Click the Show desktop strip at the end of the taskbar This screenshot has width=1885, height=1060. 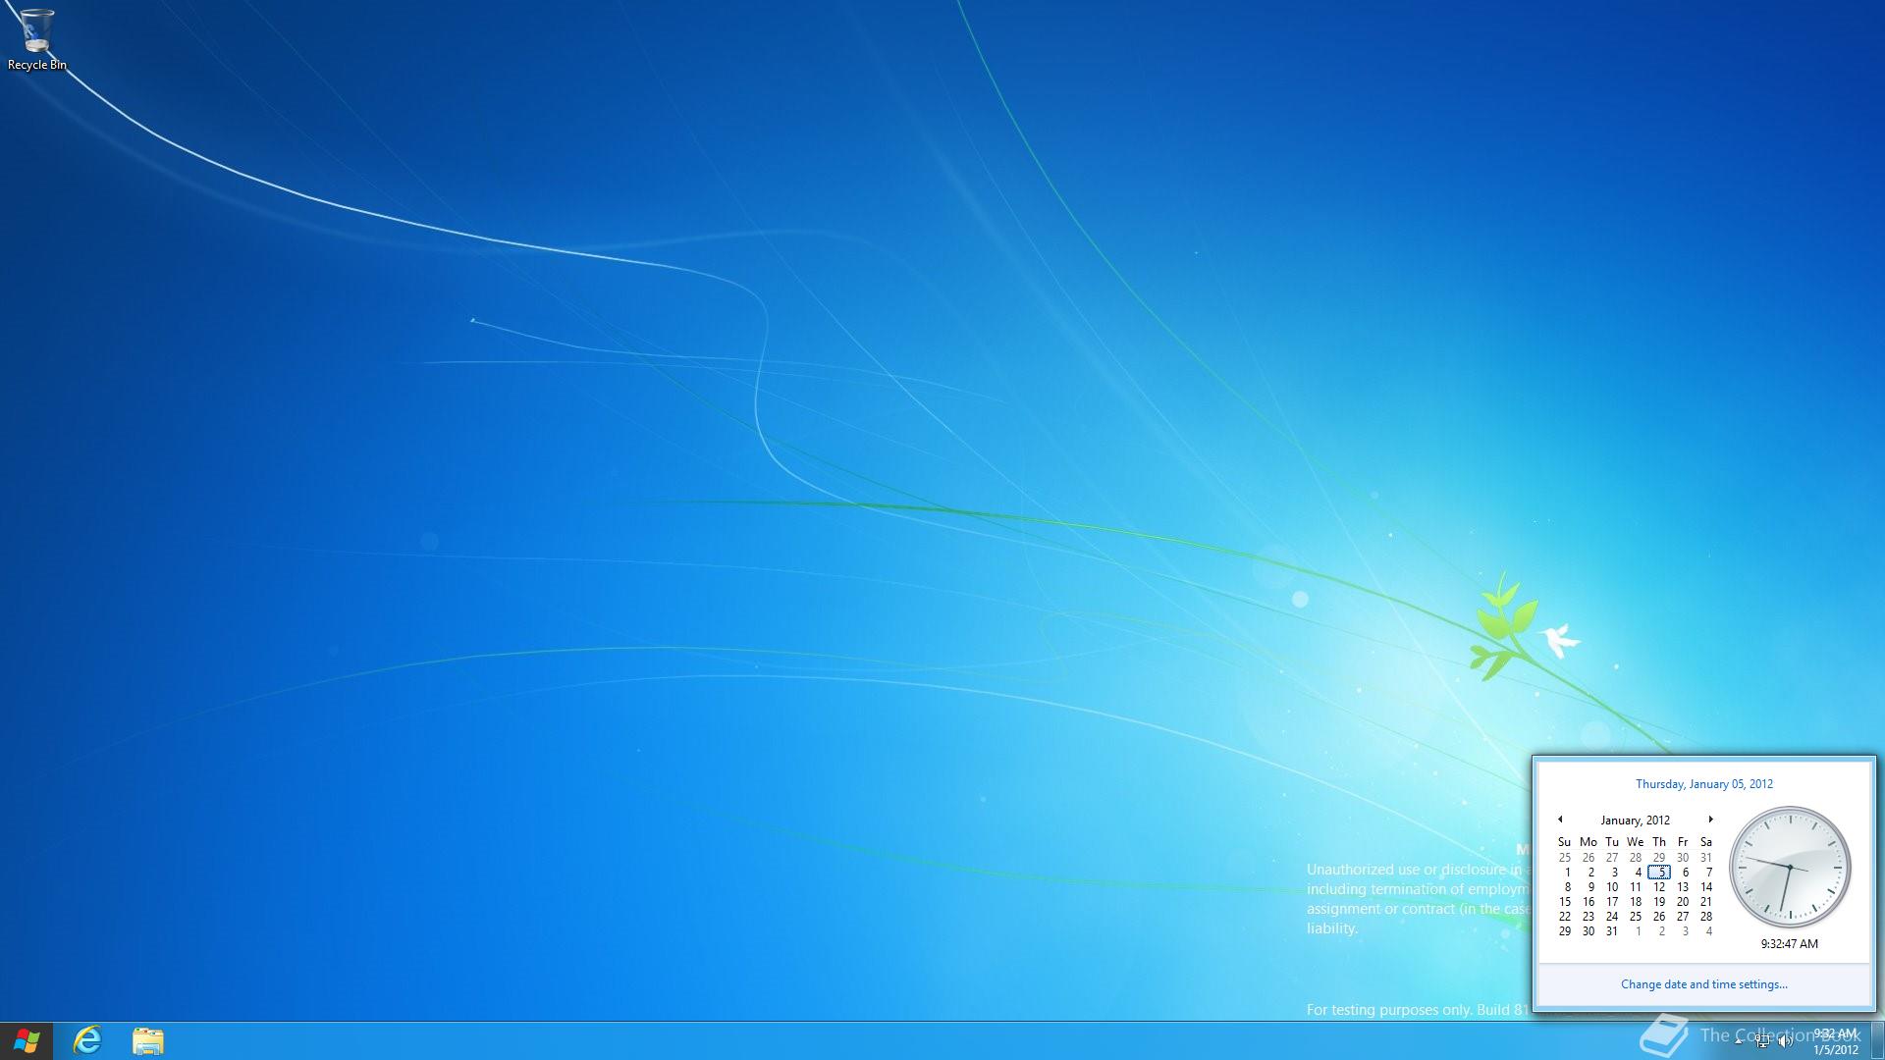pyautogui.click(x=1877, y=1041)
